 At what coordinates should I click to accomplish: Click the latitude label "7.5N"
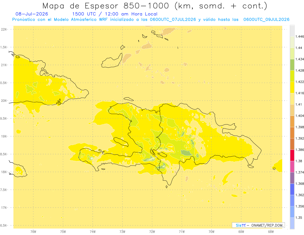[x=3, y=190]
